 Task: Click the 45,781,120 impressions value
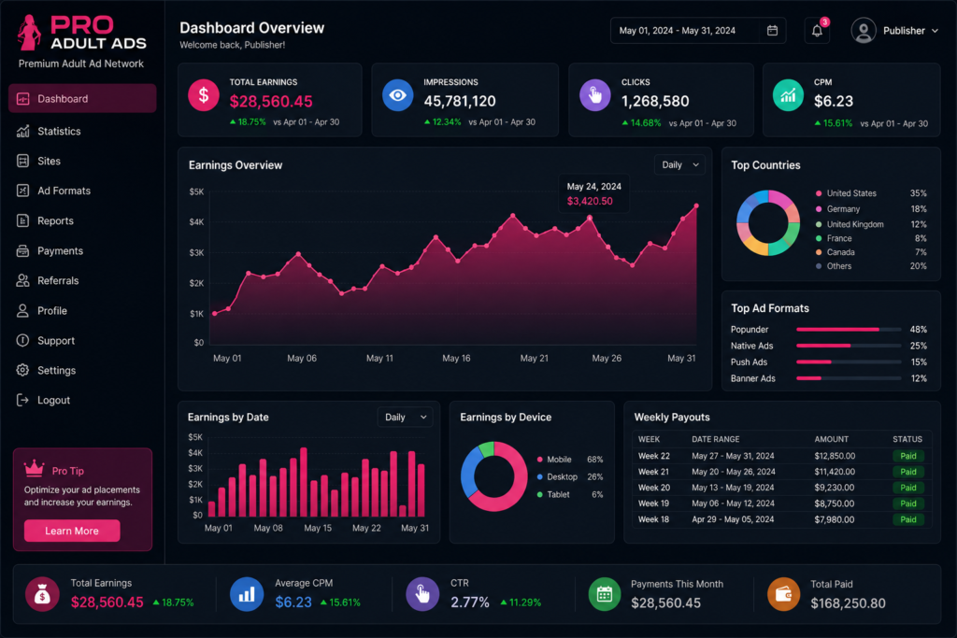460,101
